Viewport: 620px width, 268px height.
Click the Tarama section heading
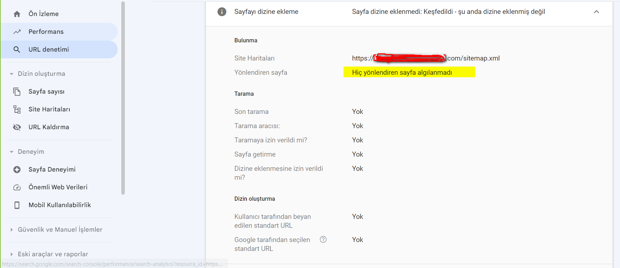click(244, 94)
